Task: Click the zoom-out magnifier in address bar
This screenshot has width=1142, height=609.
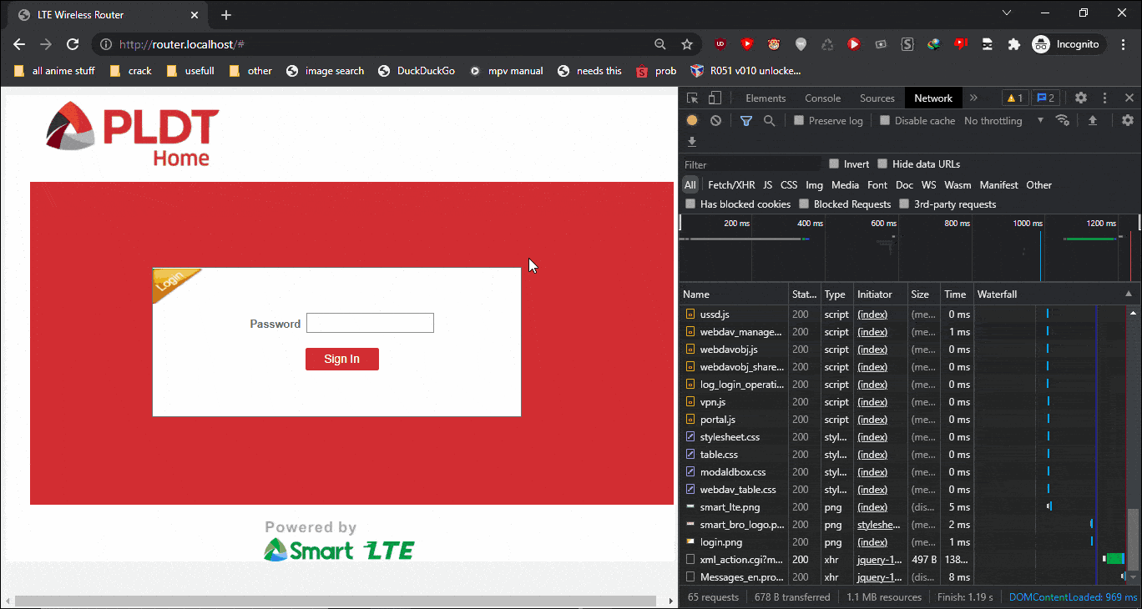Action: click(660, 44)
